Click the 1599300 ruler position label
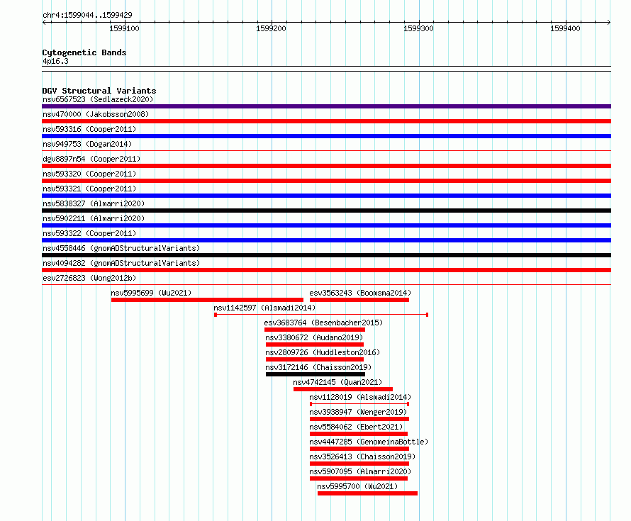The image size is (631, 521). click(418, 28)
